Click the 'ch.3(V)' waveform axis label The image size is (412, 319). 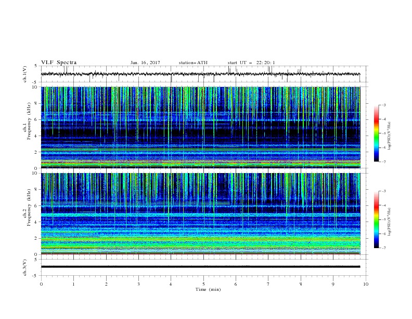25,267
